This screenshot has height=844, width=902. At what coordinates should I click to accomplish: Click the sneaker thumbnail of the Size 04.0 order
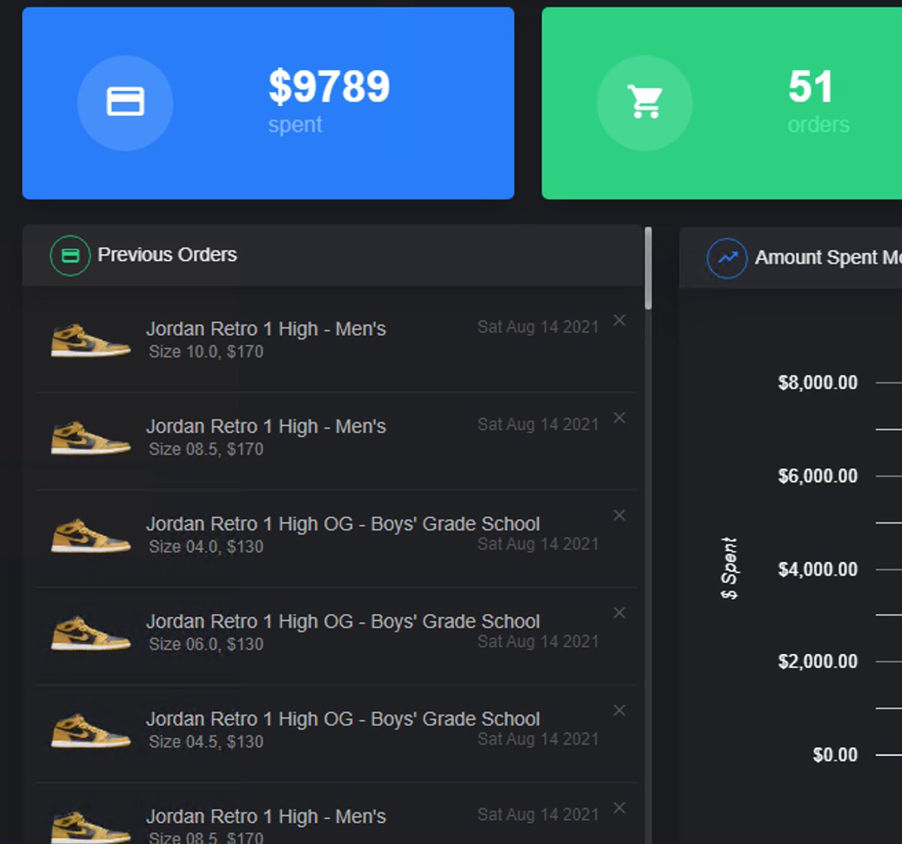[x=90, y=536]
